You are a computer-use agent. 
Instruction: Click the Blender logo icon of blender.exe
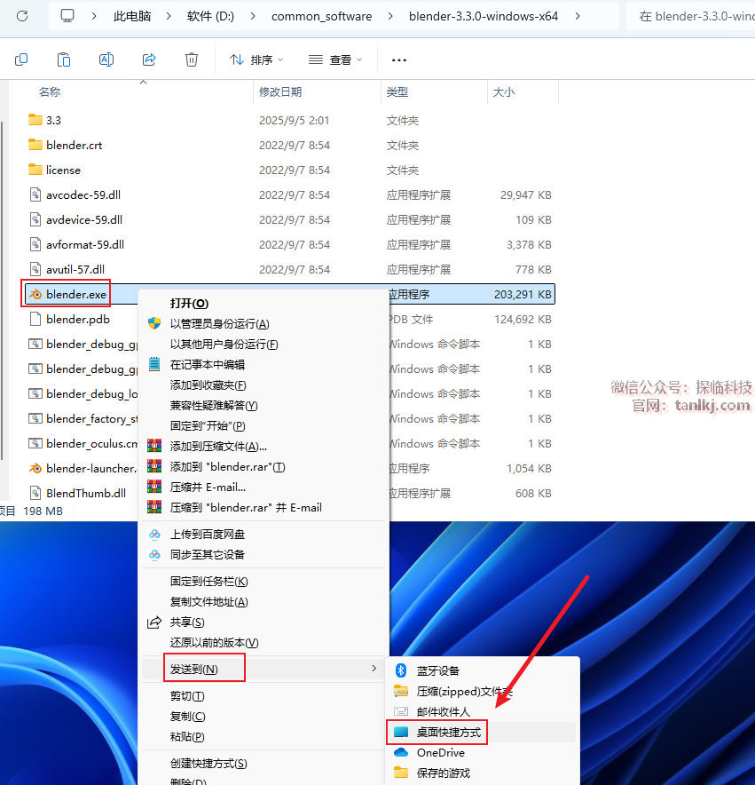[35, 295]
